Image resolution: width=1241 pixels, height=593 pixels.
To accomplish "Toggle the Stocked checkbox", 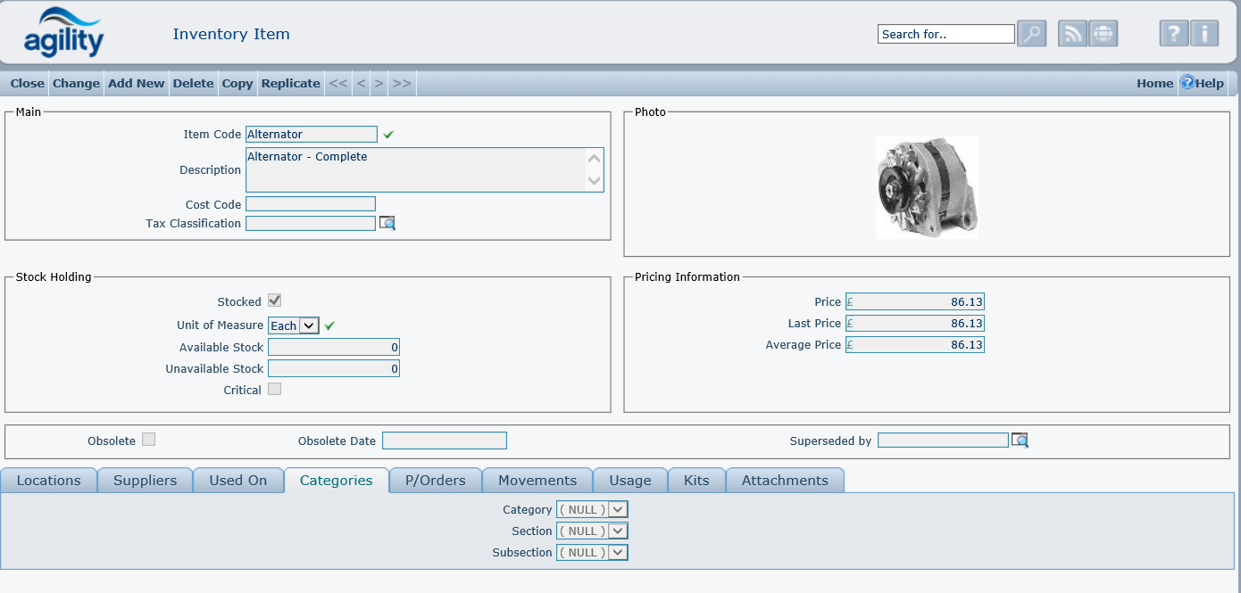I will click(275, 301).
